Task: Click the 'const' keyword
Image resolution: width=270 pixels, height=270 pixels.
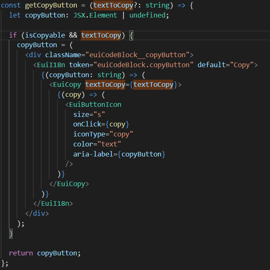Action: click(x=11, y=5)
